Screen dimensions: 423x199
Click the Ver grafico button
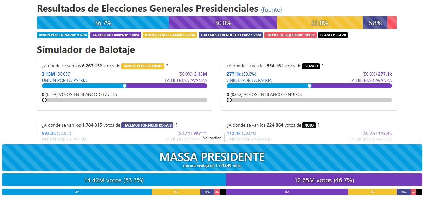(212, 138)
